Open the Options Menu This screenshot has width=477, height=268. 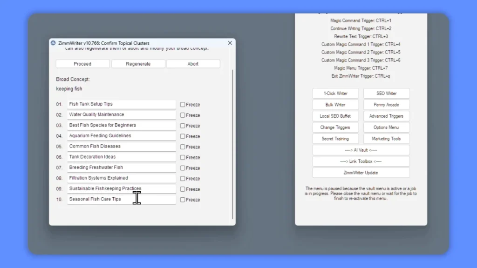coord(386,127)
